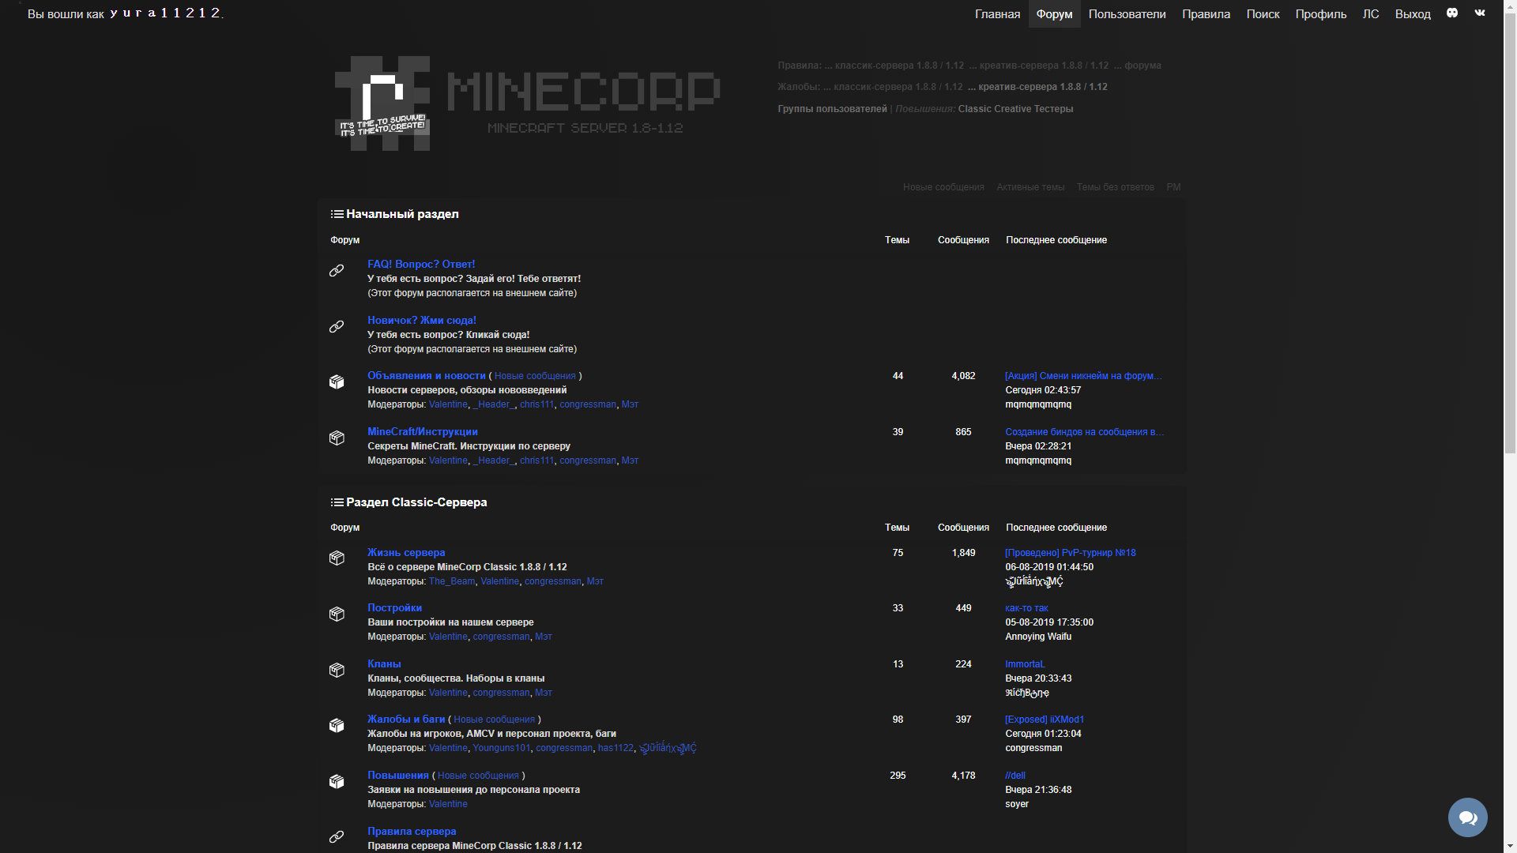The height and width of the screenshot is (853, 1517).
Task: Open last post //dell
Action: click(1015, 776)
